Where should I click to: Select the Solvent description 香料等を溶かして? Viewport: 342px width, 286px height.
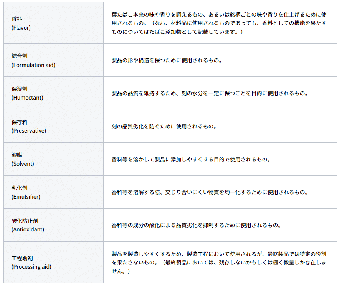(191, 160)
